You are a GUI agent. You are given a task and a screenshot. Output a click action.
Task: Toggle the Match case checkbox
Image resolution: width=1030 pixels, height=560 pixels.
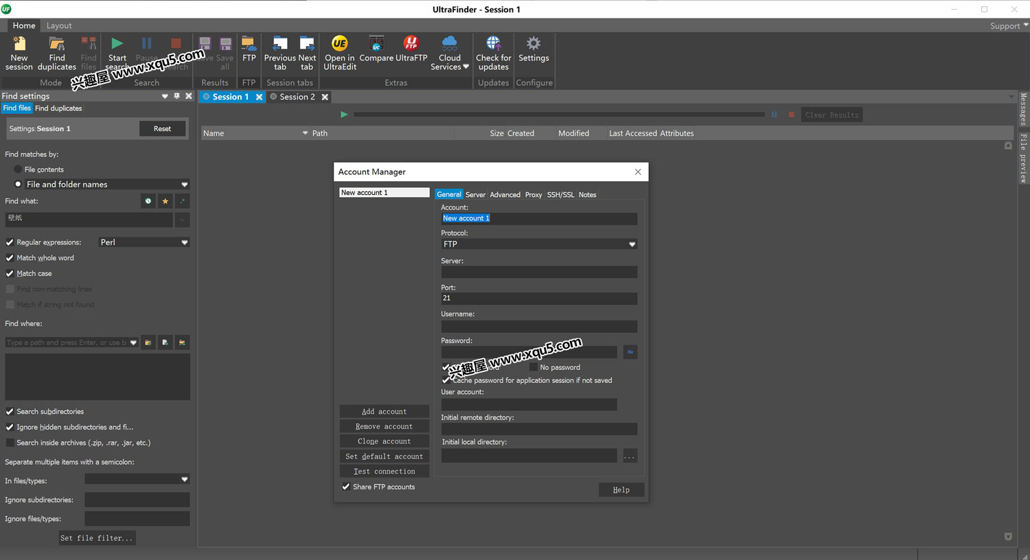click(10, 273)
